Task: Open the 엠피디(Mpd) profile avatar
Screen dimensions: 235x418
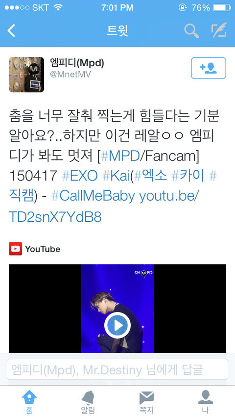Action: tap(26, 75)
